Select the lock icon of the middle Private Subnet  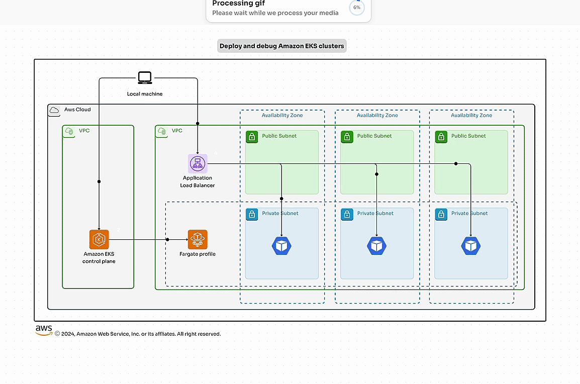(347, 214)
